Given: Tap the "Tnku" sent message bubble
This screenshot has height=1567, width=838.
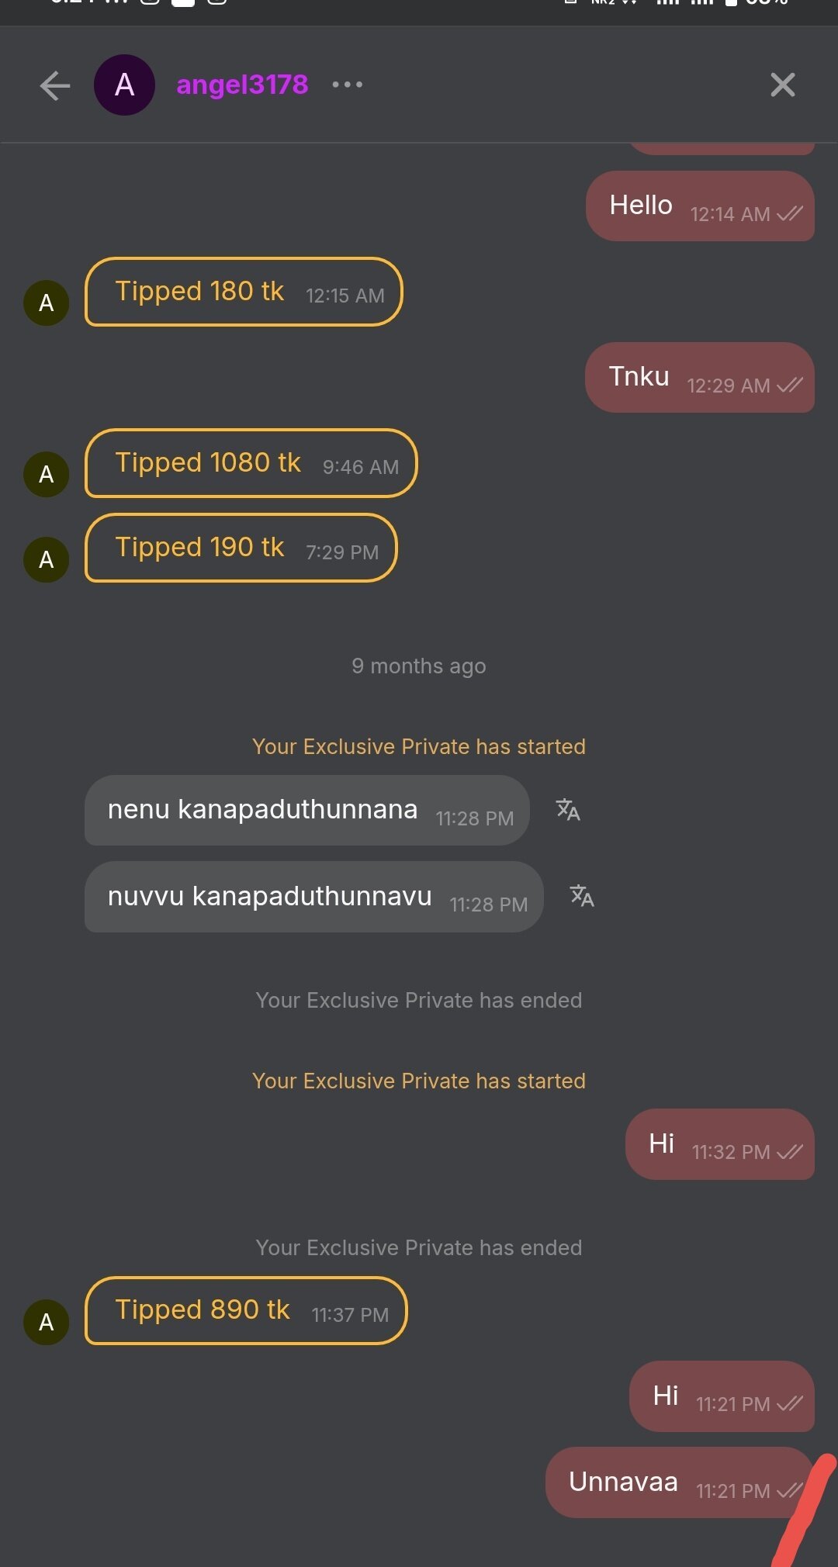Looking at the screenshot, I should 699,378.
